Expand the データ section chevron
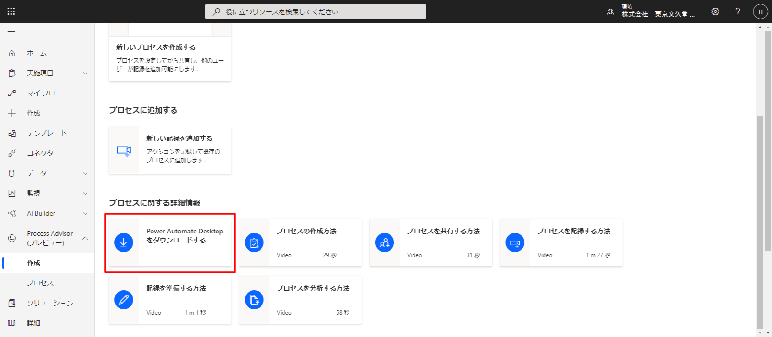 pyautogui.click(x=85, y=173)
